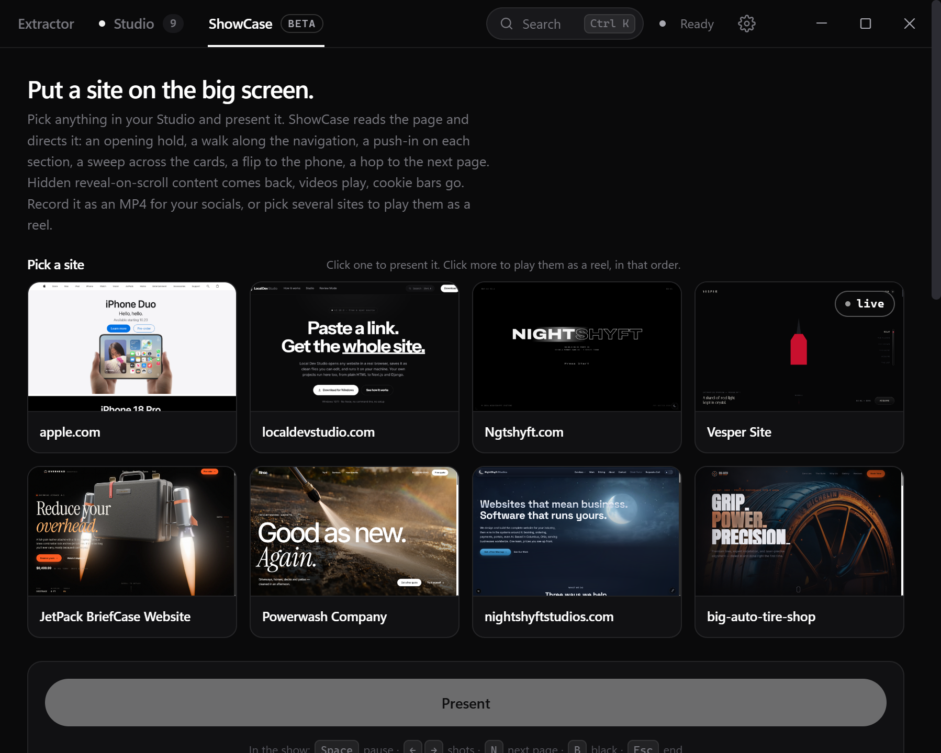The image size is (941, 753).
Task: Click the live badge on Vesper Site
Action: pos(865,304)
